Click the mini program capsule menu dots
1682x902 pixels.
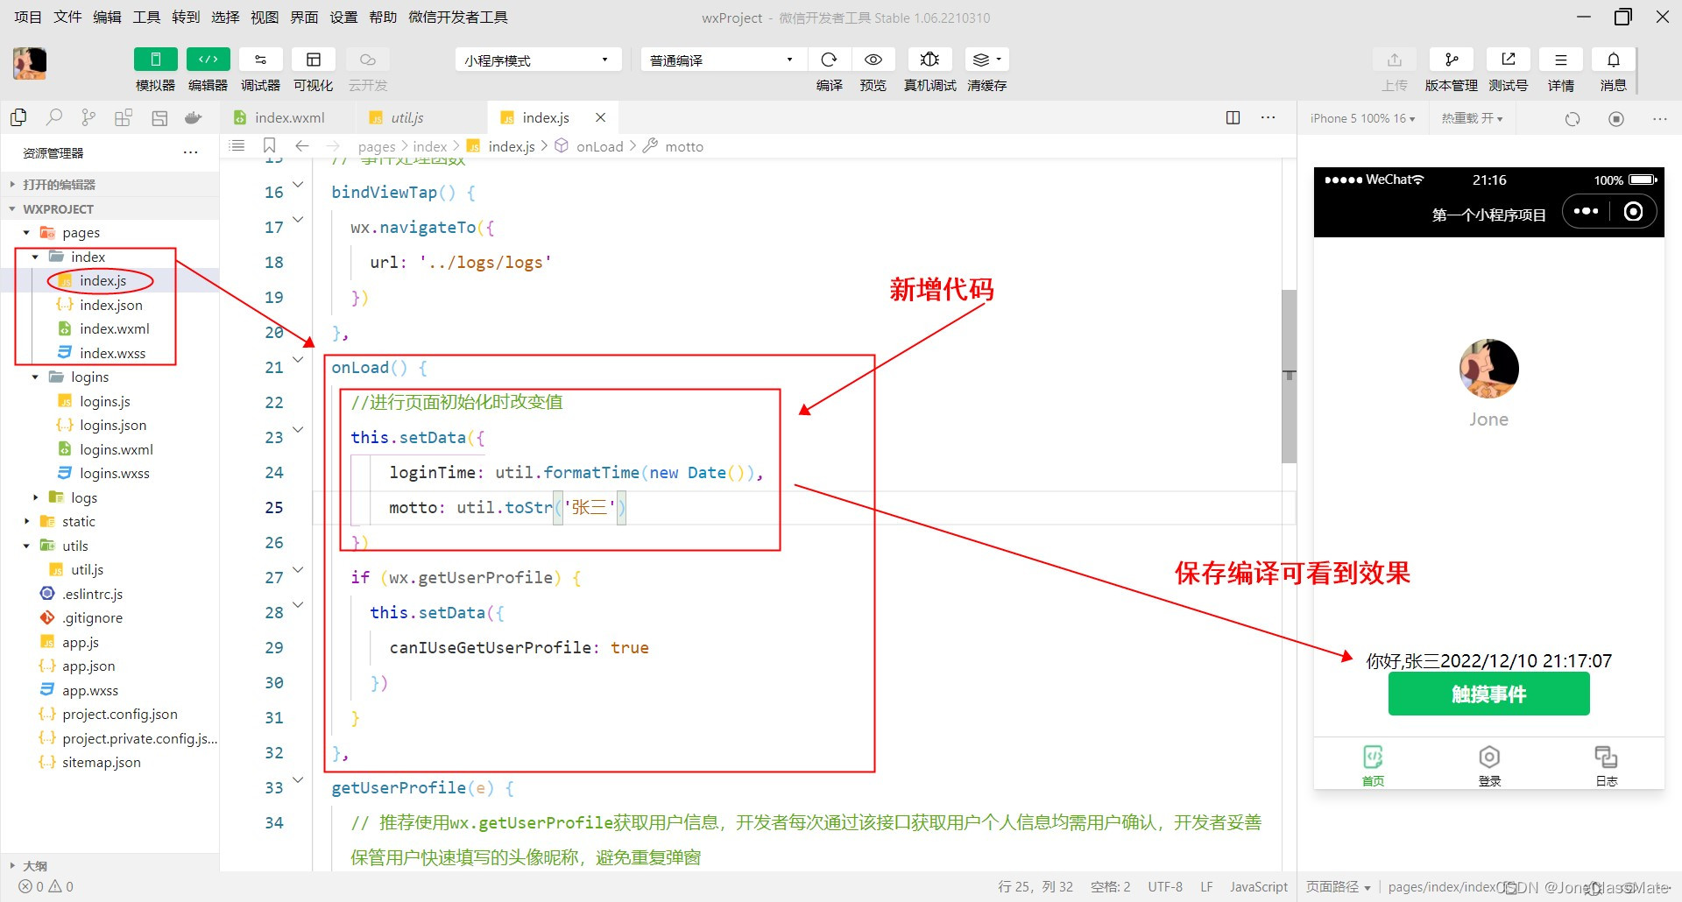1586,211
